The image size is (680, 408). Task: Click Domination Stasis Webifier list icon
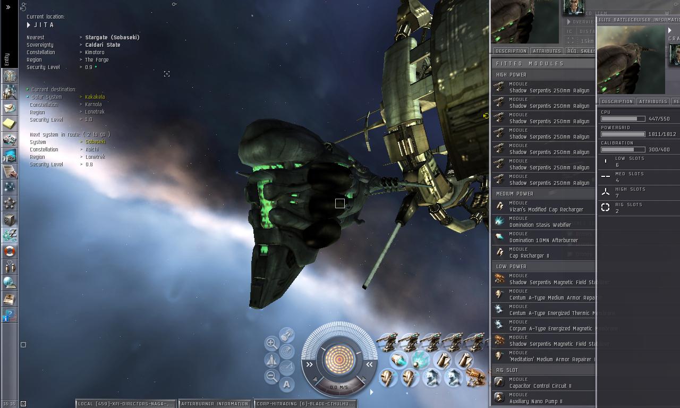click(x=499, y=222)
